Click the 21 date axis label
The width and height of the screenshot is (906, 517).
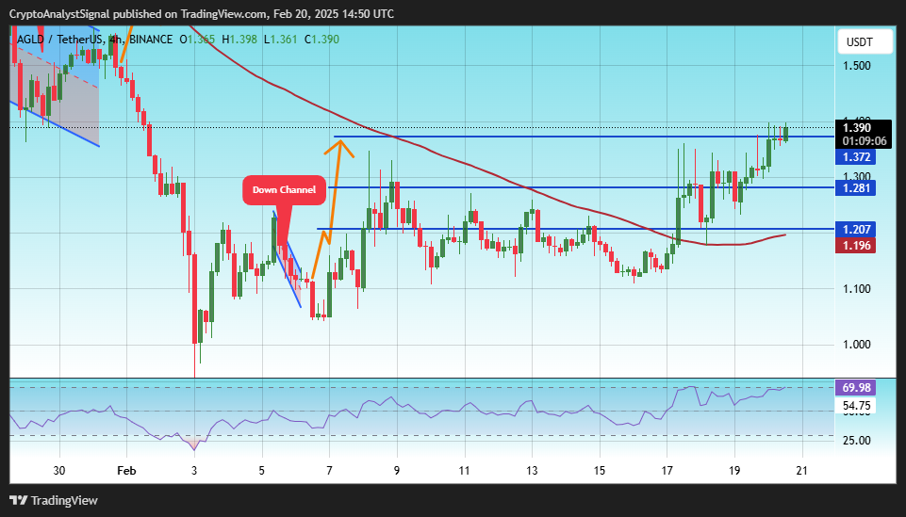click(x=801, y=471)
